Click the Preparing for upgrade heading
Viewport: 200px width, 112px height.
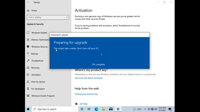click(71, 43)
